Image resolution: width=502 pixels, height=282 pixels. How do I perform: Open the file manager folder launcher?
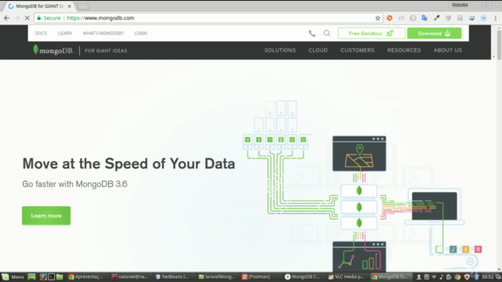[60, 277]
